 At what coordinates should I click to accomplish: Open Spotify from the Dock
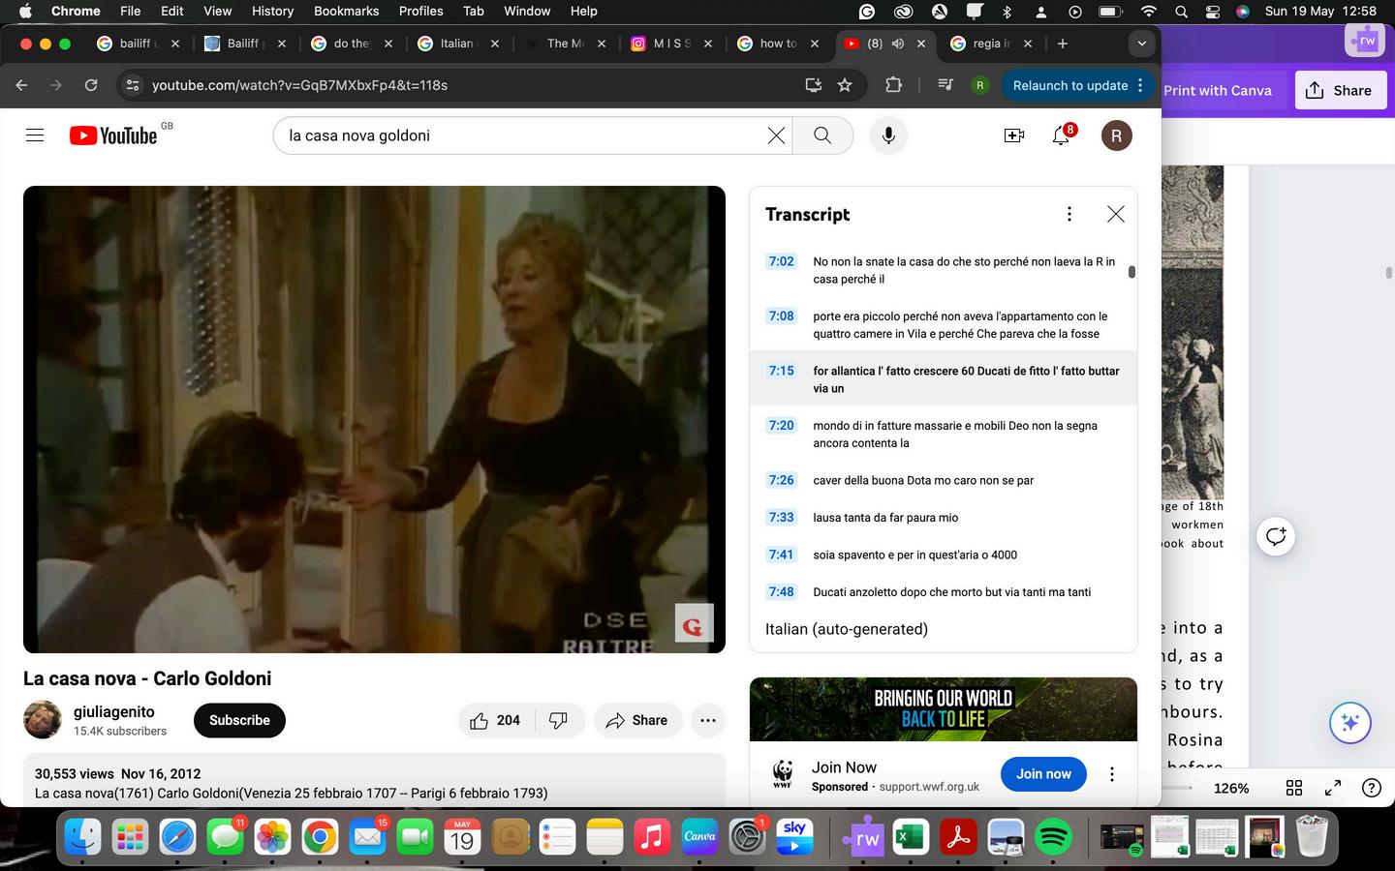pos(1053,836)
